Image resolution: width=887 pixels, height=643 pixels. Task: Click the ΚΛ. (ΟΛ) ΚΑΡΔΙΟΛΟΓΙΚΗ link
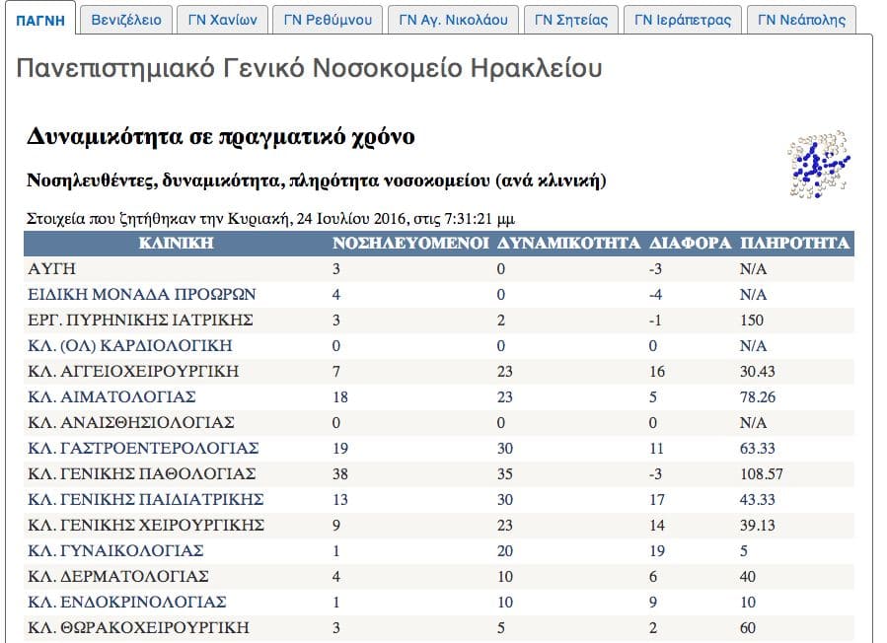click(x=130, y=345)
